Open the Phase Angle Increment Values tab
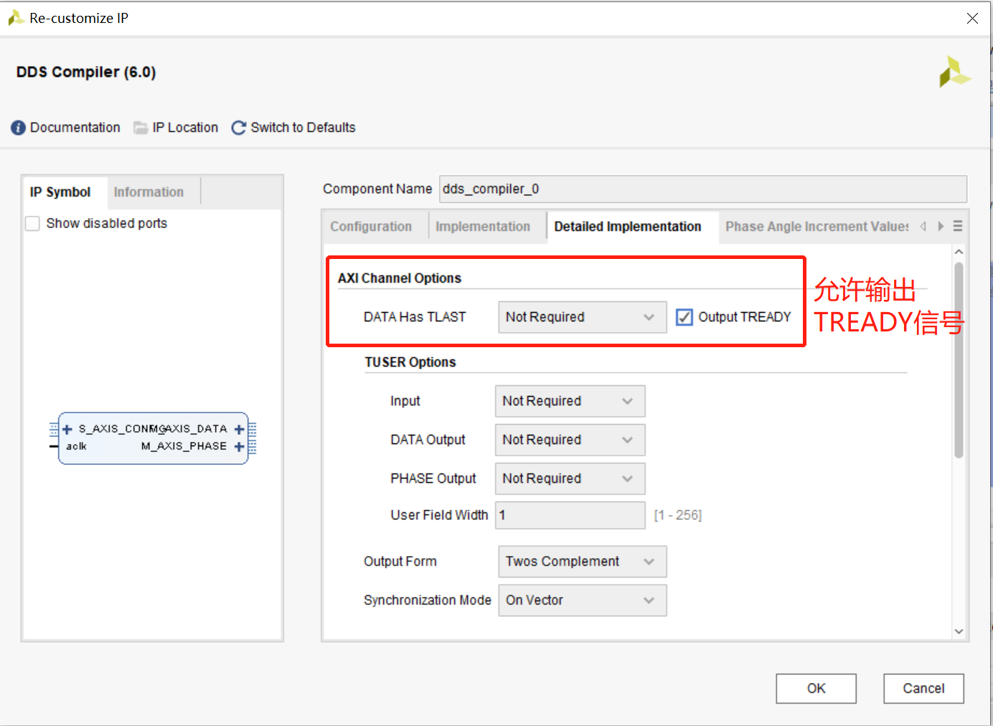The width and height of the screenshot is (993, 726). [x=816, y=227]
